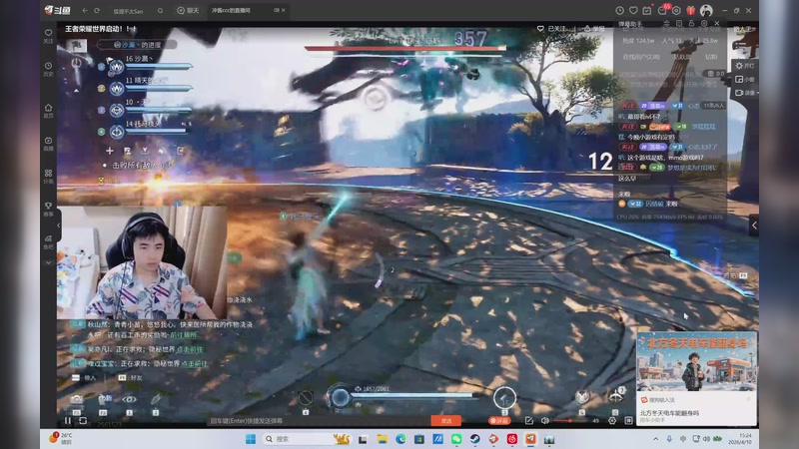This screenshot has height=449, width=799.
Task: Close the 弹幕助手 panel
Action: pos(717,23)
